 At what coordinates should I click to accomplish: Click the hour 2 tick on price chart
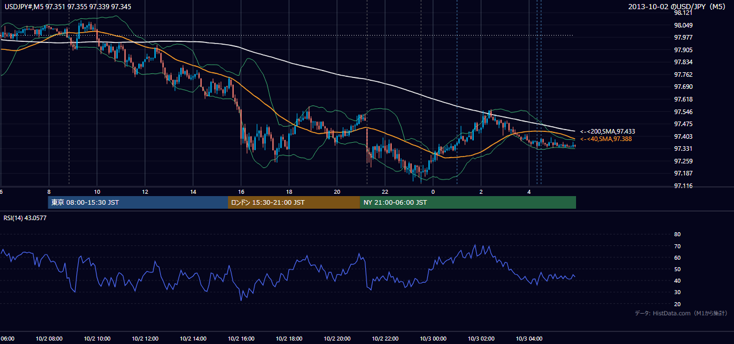[x=481, y=192]
